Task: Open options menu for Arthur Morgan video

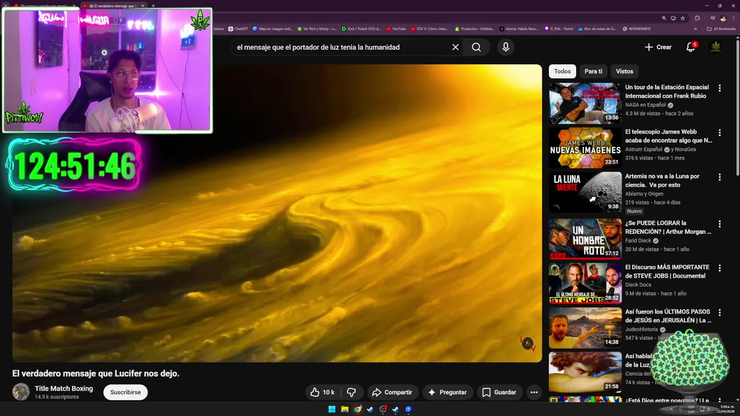Action: [x=720, y=224]
